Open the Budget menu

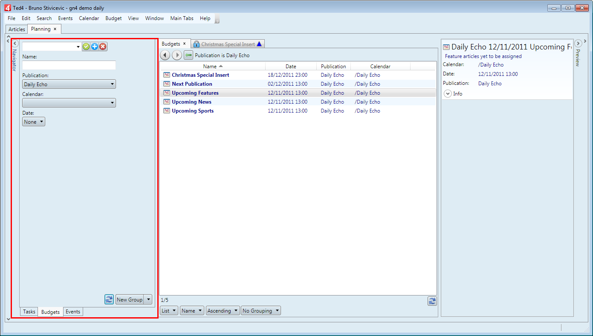(x=113, y=18)
